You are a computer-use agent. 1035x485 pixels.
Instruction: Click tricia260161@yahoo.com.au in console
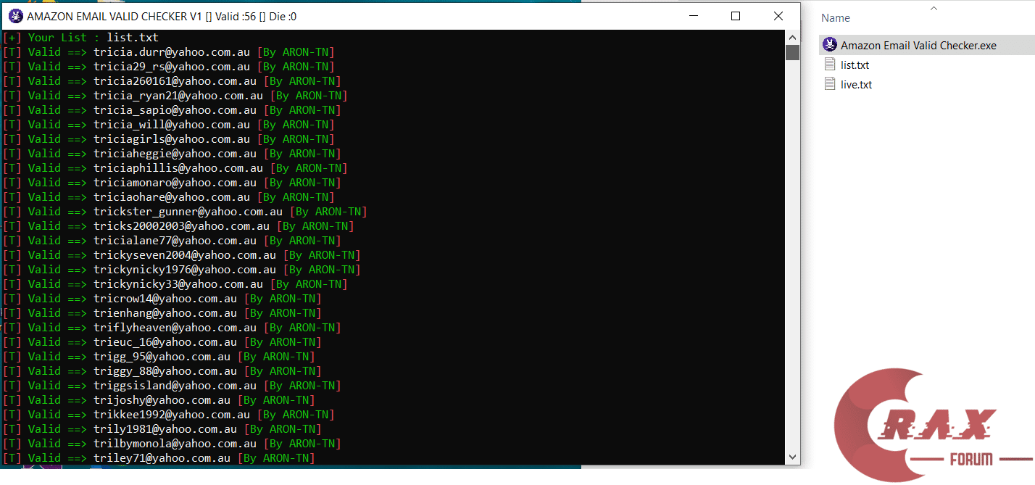[x=175, y=80]
